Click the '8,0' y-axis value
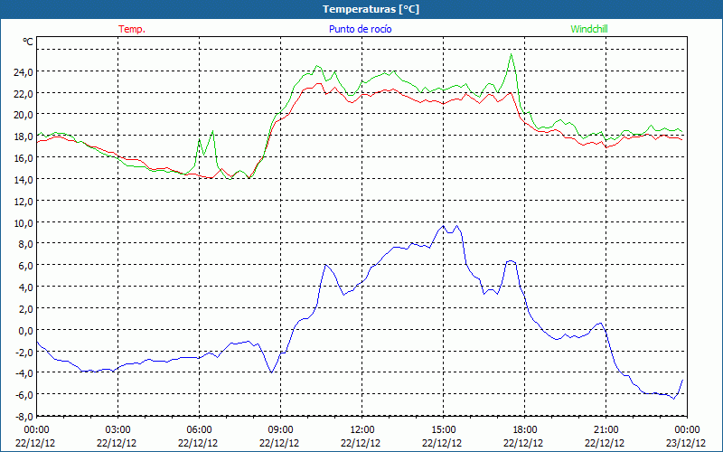 tap(26, 244)
